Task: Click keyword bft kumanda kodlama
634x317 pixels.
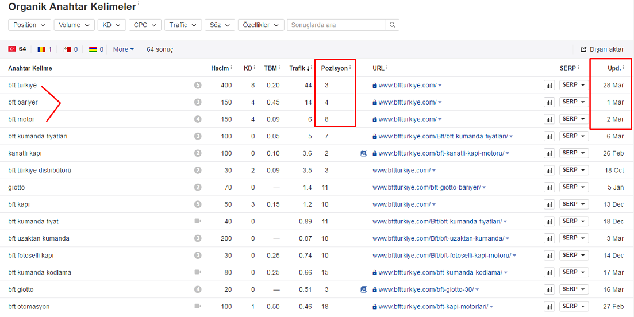Action: click(40, 273)
